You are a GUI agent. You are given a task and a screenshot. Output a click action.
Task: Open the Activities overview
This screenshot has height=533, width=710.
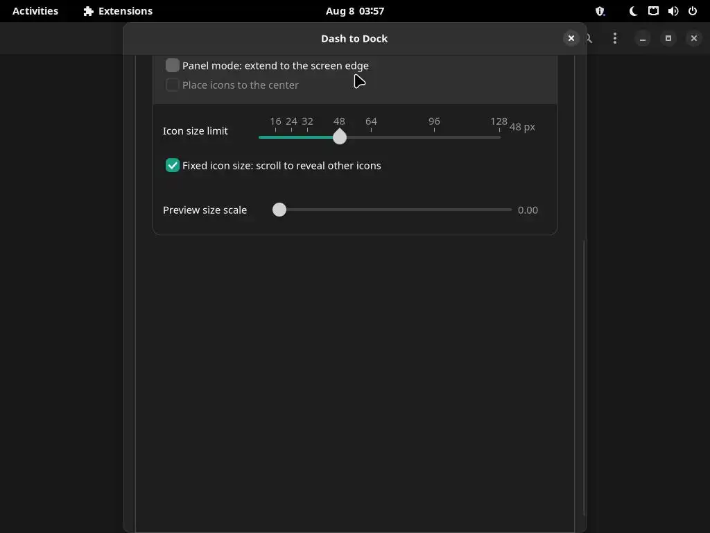pos(35,11)
